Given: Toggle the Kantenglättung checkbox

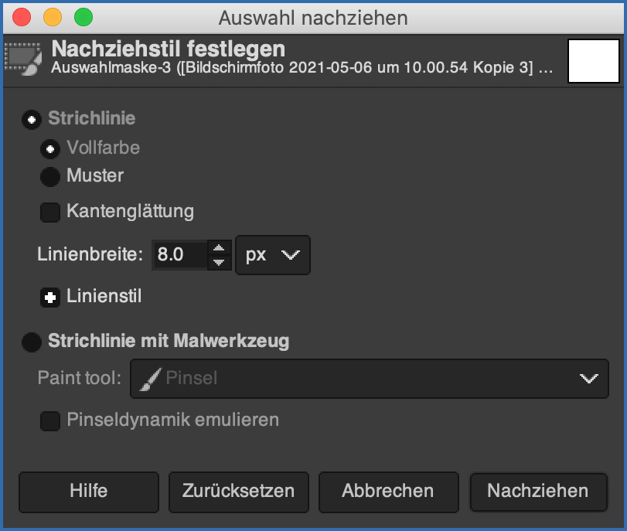Looking at the screenshot, I should click(x=49, y=212).
